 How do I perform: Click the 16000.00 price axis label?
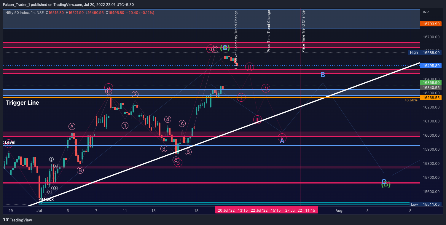point(431,135)
